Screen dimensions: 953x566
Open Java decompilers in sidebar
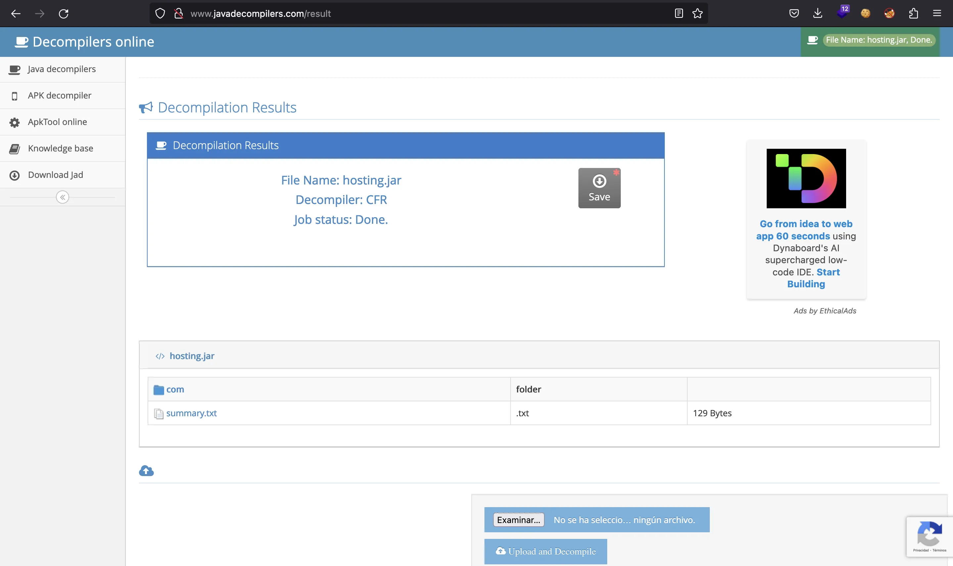(x=63, y=69)
